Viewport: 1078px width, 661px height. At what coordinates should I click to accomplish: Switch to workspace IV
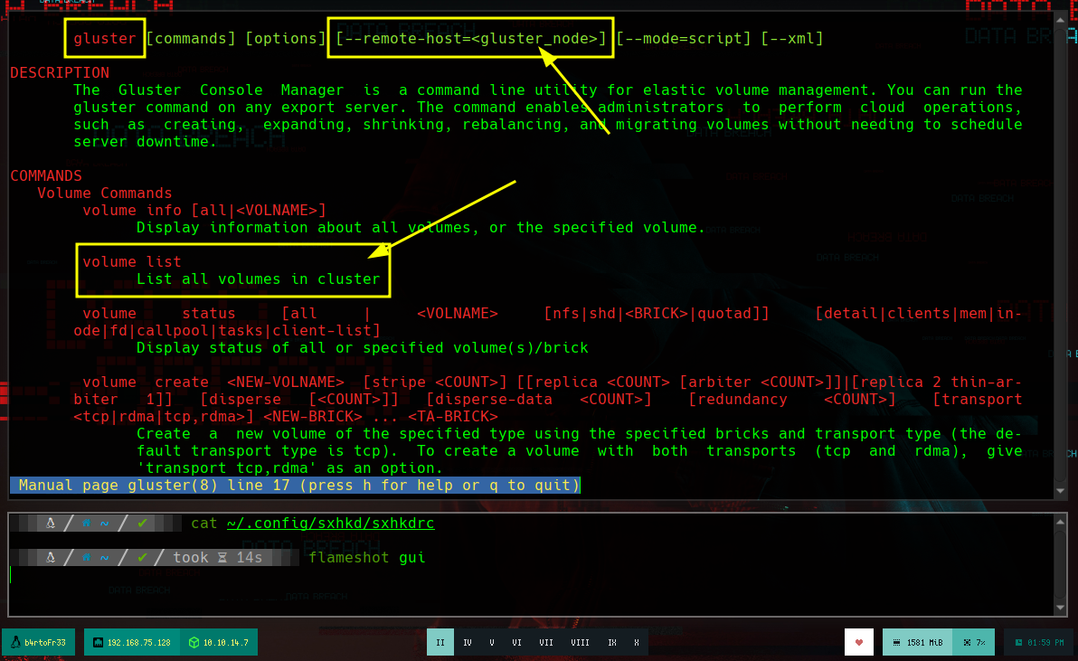point(468,642)
